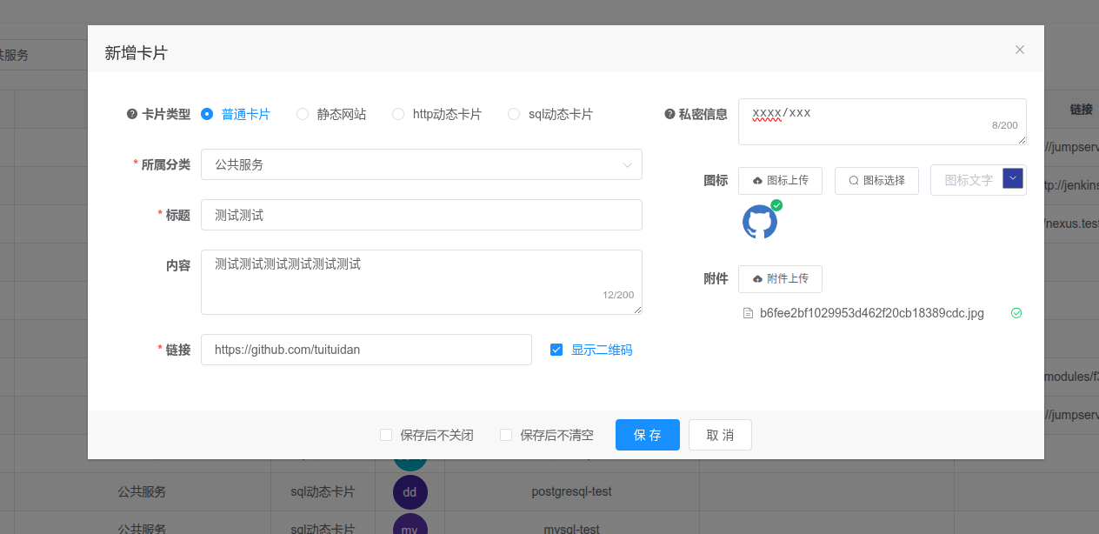
Task: Close the 新增卡片 dialog with X
Action: [x=1020, y=50]
